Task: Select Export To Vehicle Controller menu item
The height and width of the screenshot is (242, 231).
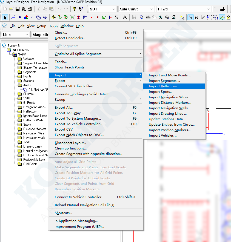Action: coord(78,124)
